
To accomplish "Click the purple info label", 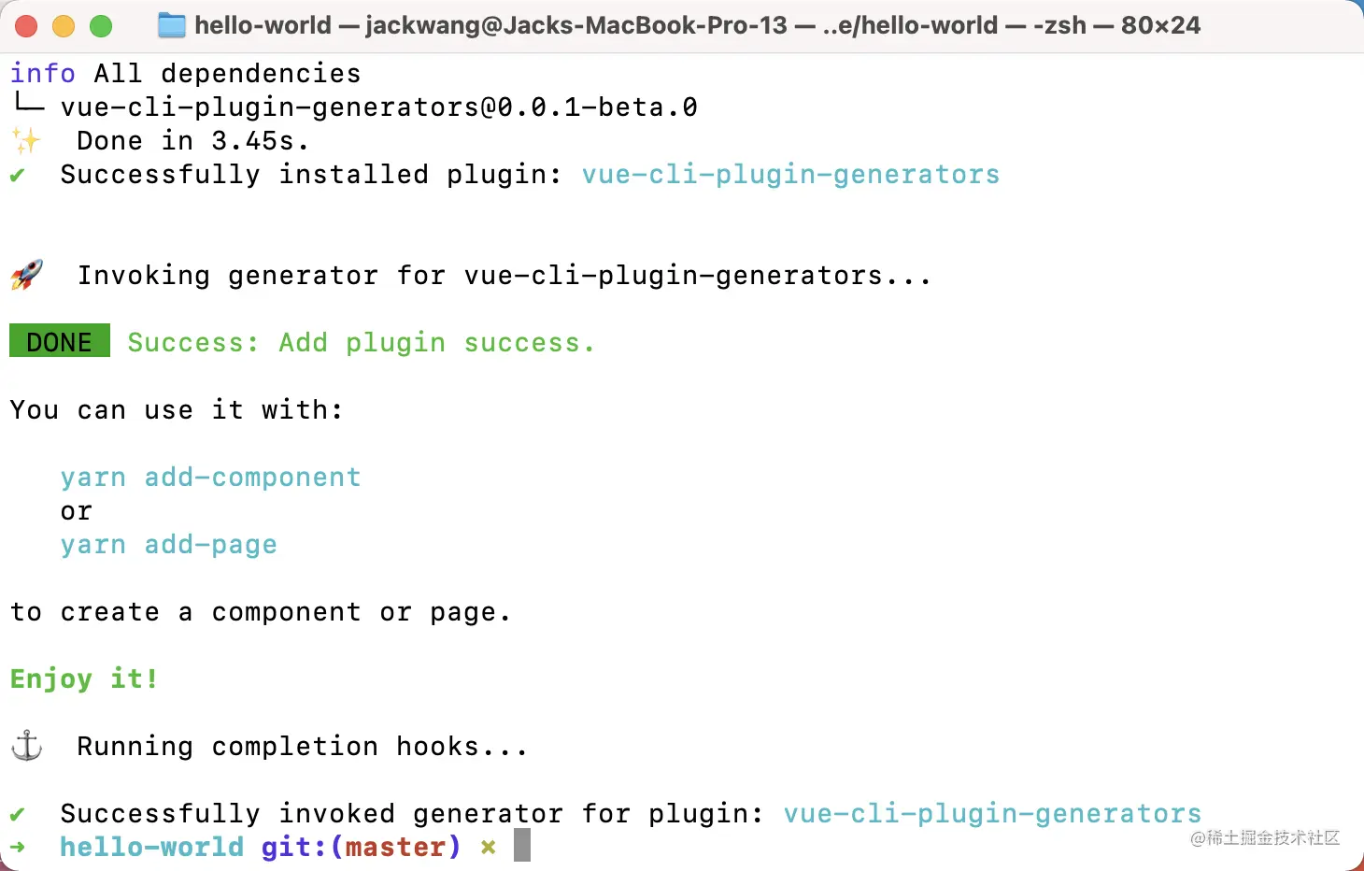I will (x=43, y=73).
